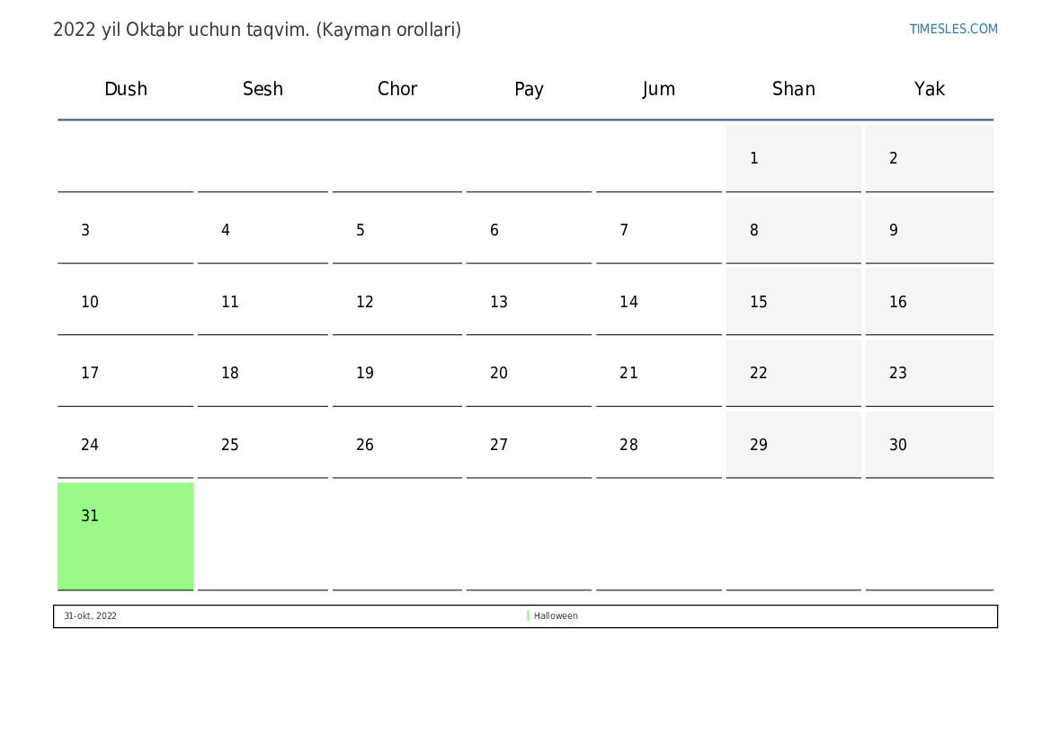This screenshot has height=743, width=1051.
Task: Click day 22 in the calendar
Action: (x=794, y=373)
